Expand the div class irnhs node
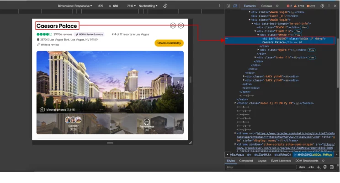Screen dimensions: 340x183 tap(255, 57)
